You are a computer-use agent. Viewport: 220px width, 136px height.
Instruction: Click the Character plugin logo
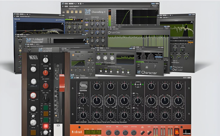(138, 72)
